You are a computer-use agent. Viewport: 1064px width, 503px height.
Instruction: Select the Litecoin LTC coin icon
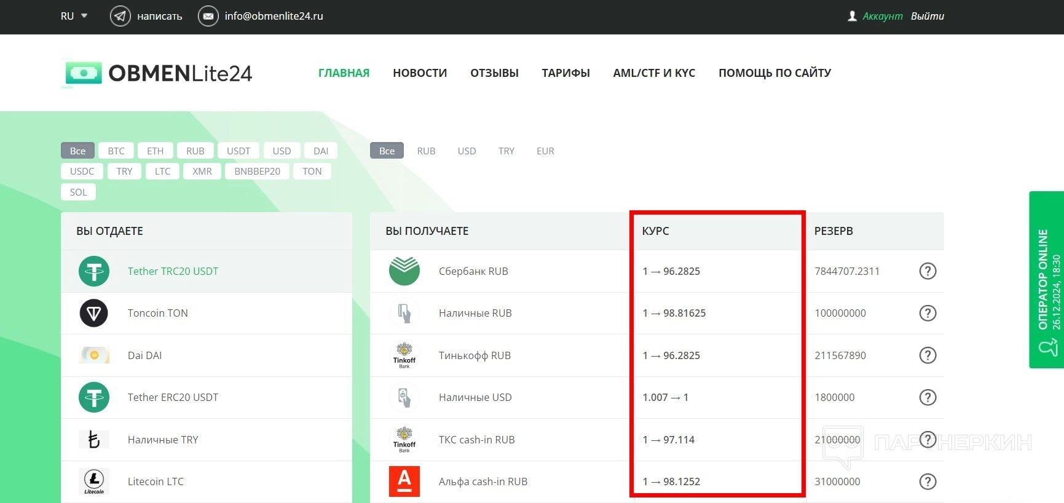[x=94, y=481]
